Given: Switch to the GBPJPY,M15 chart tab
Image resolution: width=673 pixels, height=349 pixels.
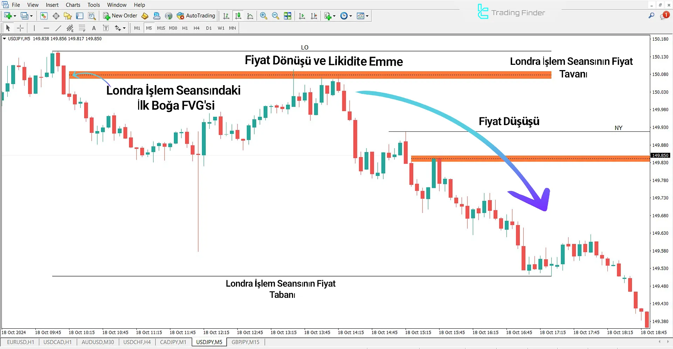Looking at the screenshot, I should (245, 342).
